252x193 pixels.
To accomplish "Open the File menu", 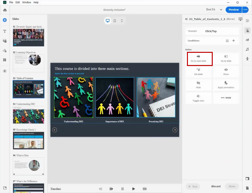I will click(x=11, y=3).
